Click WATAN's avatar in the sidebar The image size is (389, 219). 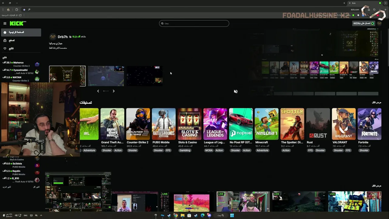point(37,79)
